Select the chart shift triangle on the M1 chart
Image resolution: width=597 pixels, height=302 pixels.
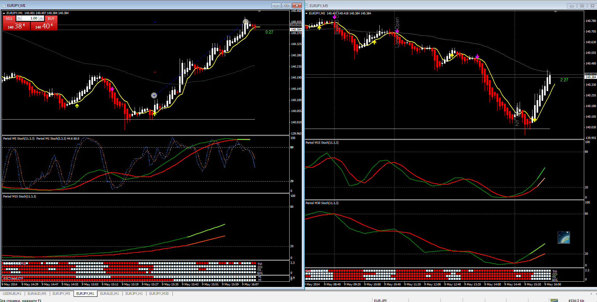[259, 12]
